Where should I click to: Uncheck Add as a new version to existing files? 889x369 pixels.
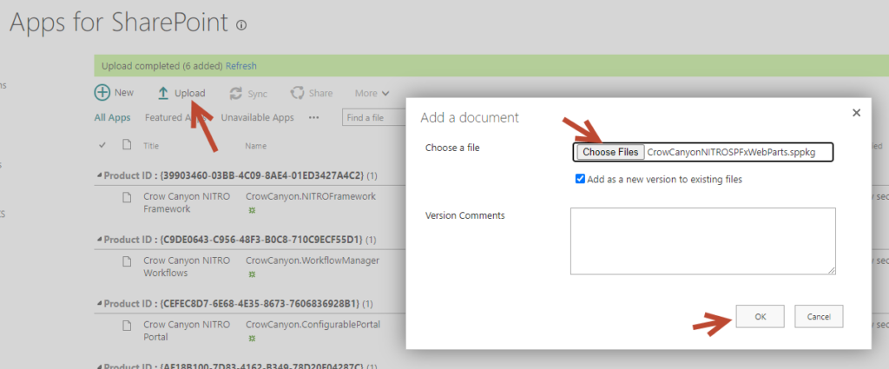click(580, 179)
